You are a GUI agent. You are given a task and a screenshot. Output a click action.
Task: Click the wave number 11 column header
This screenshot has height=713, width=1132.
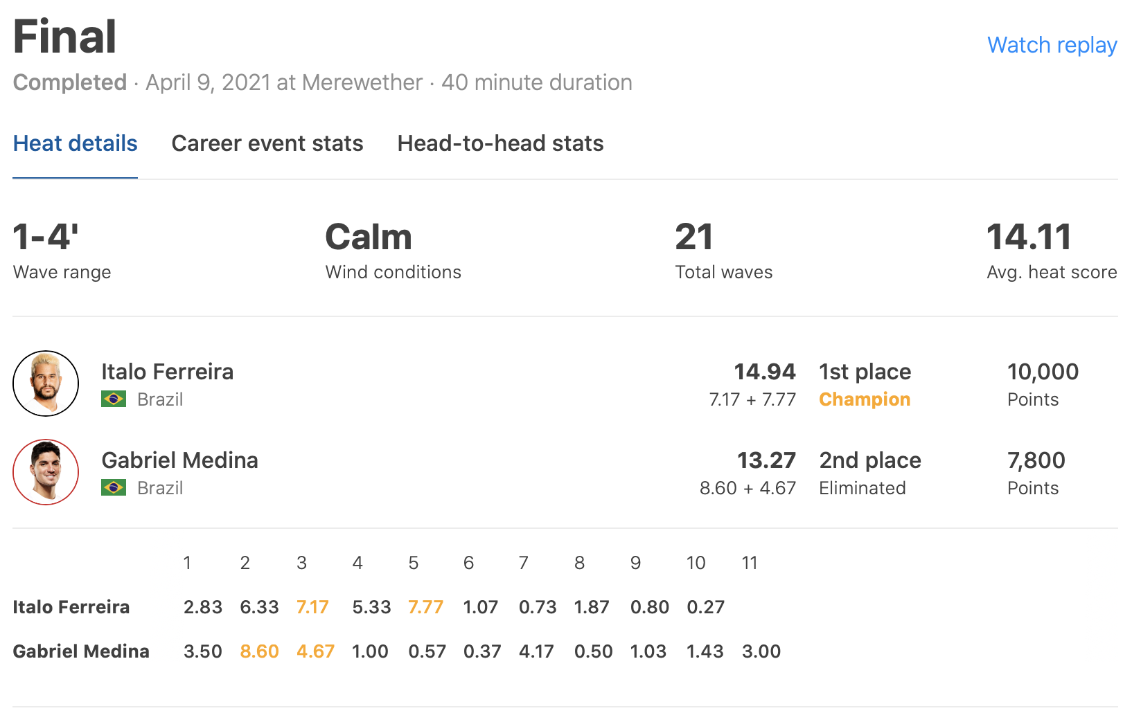[749, 563]
